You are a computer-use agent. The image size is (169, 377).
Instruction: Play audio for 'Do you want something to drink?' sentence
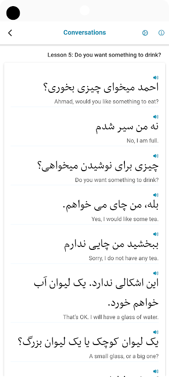156,156
